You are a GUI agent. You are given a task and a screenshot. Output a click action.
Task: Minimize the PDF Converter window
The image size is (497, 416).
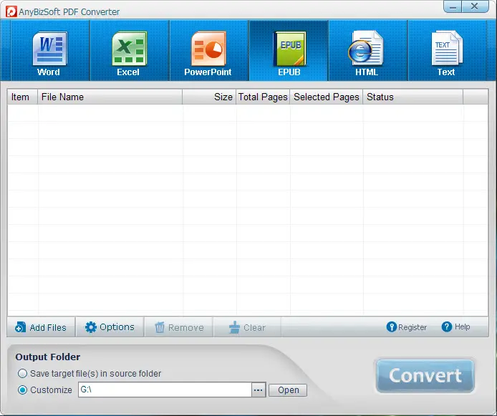pyautogui.click(x=453, y=6)
